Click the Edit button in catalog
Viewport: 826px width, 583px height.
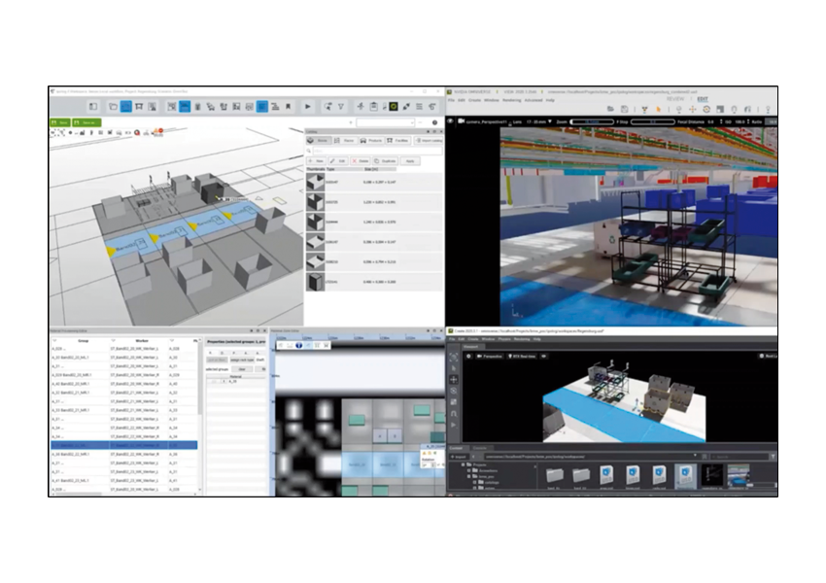(x=338, y=160)
